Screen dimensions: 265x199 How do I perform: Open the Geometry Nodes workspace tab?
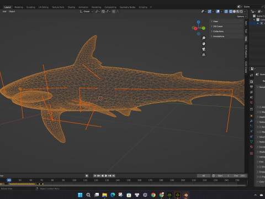128,7
